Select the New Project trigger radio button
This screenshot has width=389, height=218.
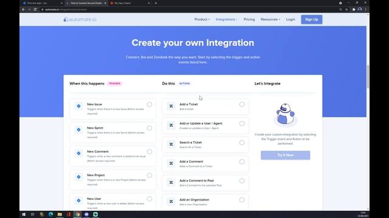[x=150, y=175]
